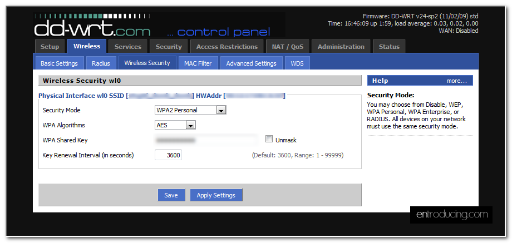Go to the Services tab

click(128, 47)
